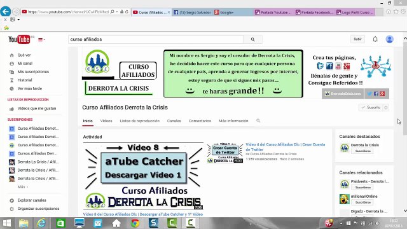
Task: Open Explorar canales in sidebar
Action: (x=32, y=200)
